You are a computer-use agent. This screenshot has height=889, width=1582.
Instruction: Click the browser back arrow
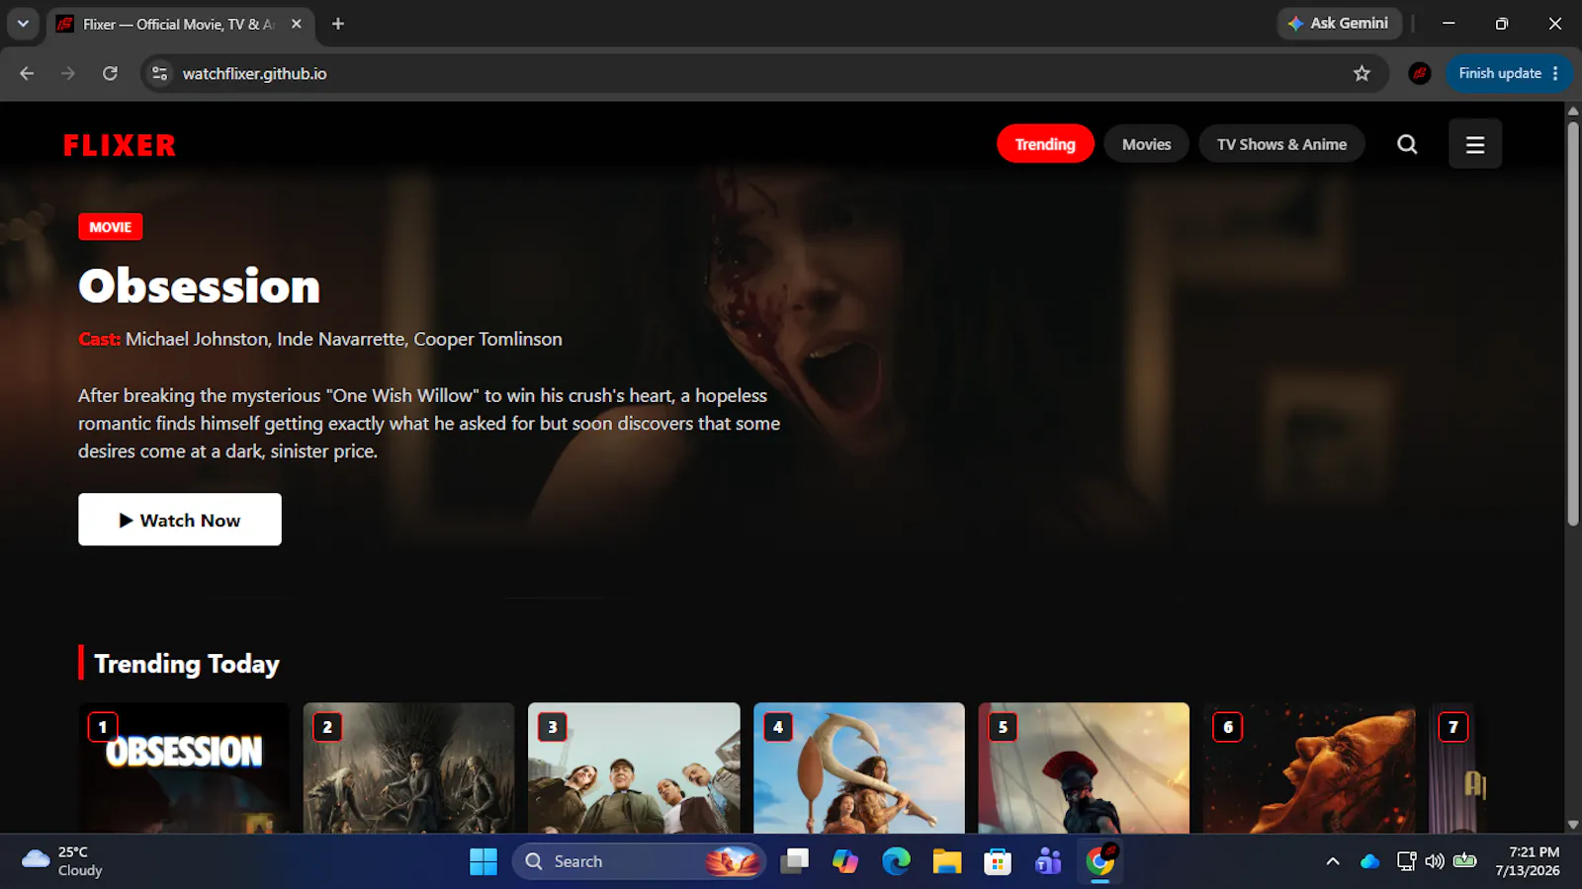(x=27, y=73)
